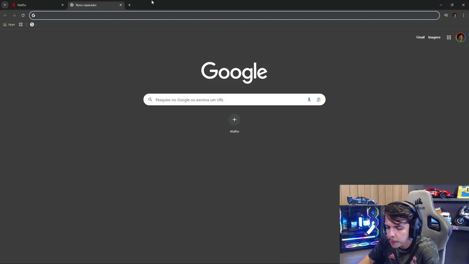The image size is (469, 264).
Task: Search by image with Google Lens icon
Action: [319, 100]
